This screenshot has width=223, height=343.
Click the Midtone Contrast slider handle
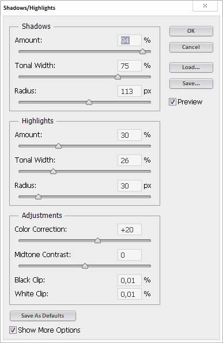(x=85, y=266)
